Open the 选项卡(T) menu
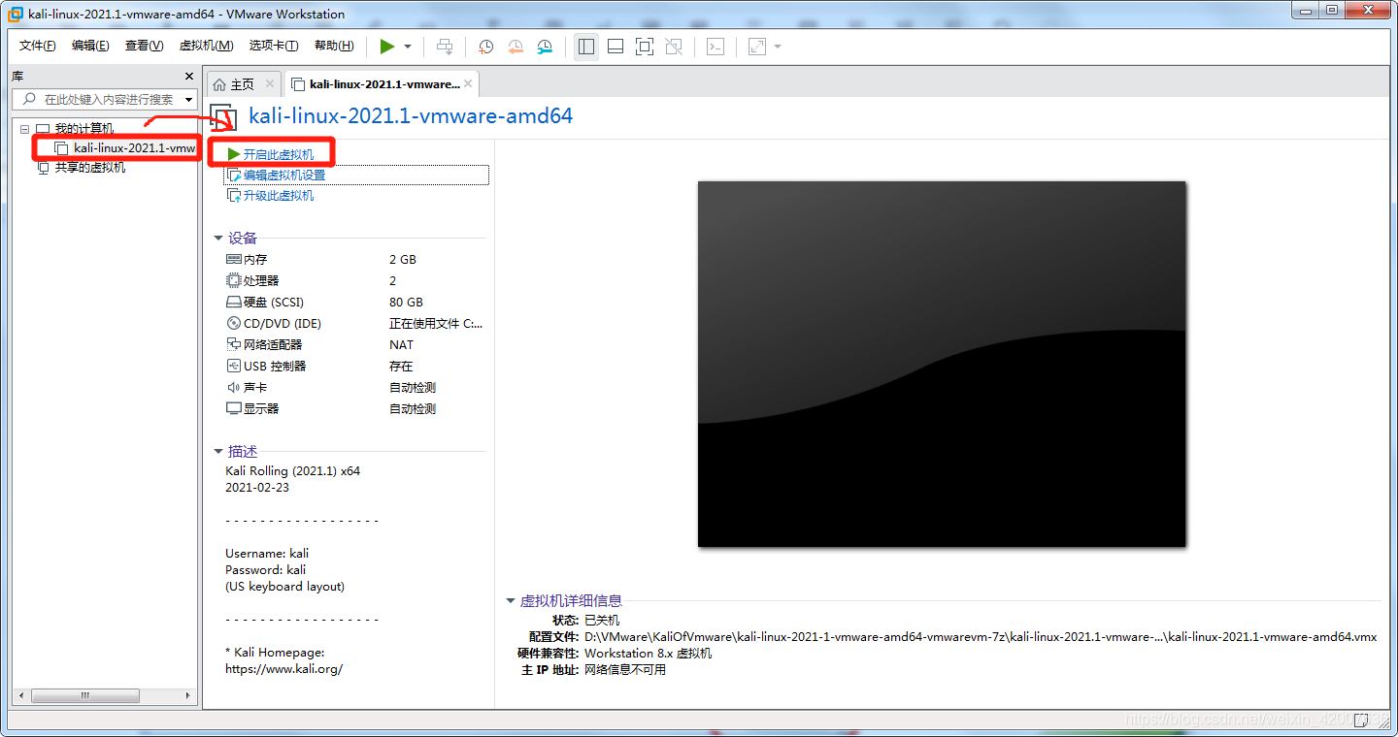The width and height of the screenshot is (1398, 737). pos(275,46)
